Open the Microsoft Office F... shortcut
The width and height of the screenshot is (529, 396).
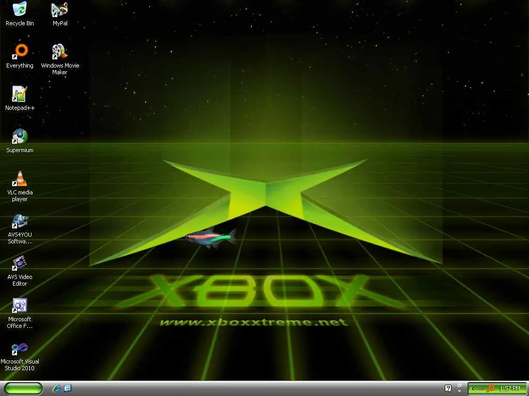20,313
